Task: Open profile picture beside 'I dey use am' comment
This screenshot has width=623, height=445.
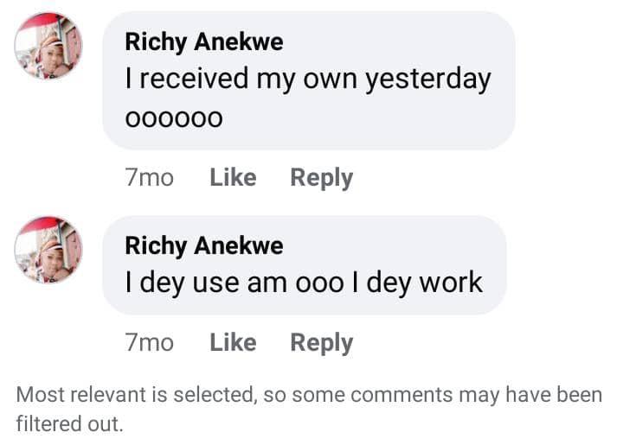Action: click(x=48, y=250)
